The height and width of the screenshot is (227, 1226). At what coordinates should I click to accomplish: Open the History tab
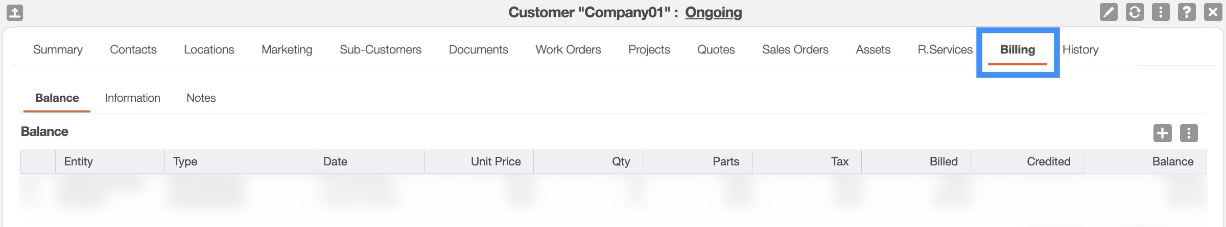coord(1080,49)
